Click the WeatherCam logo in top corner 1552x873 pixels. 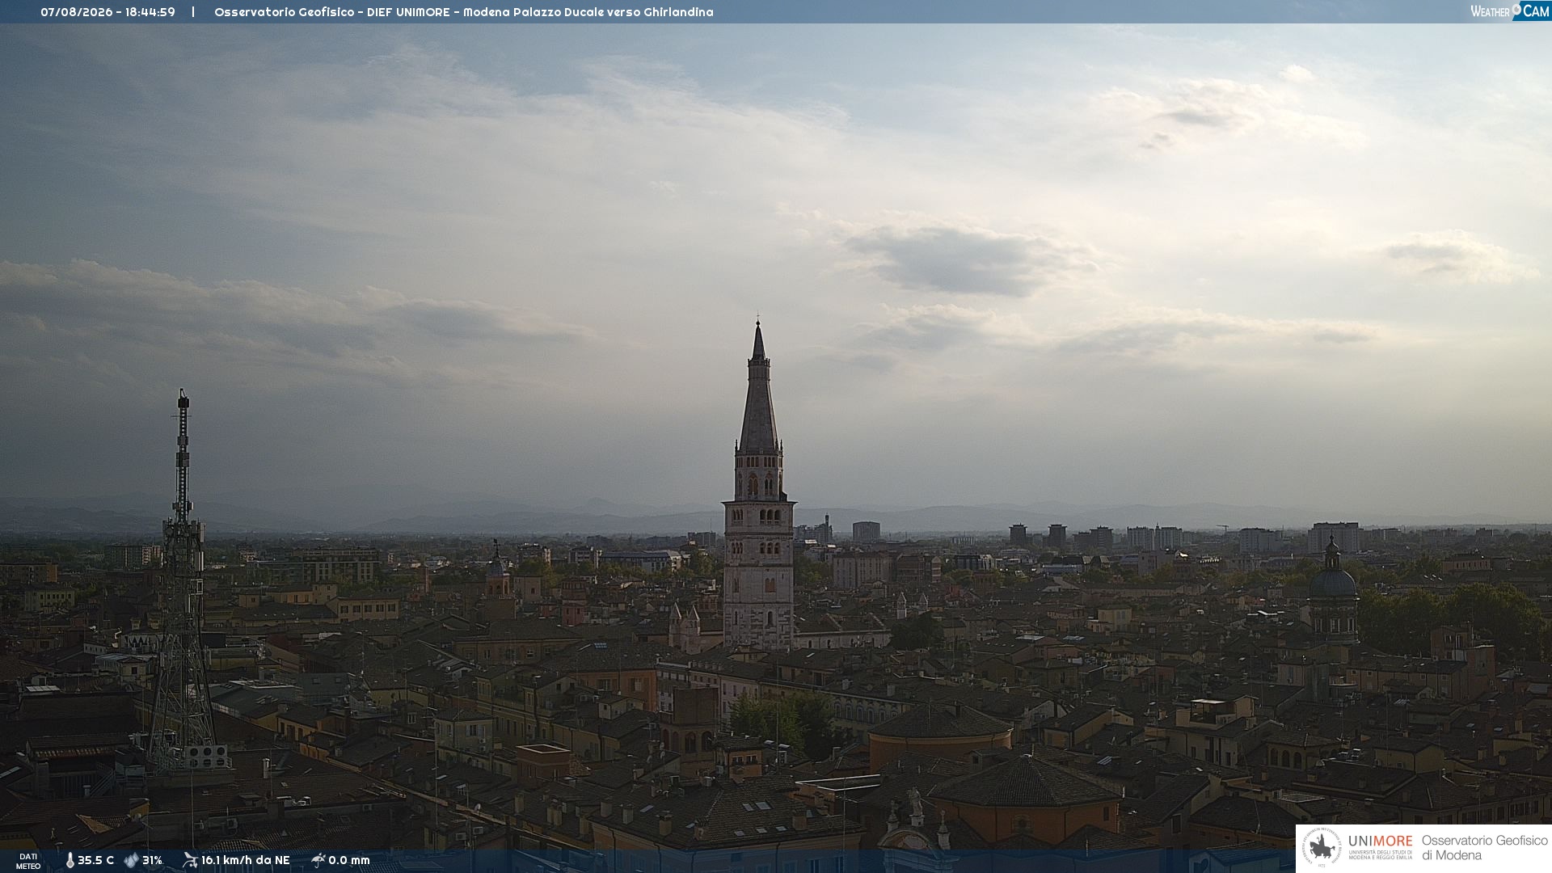pos(1510,11)
